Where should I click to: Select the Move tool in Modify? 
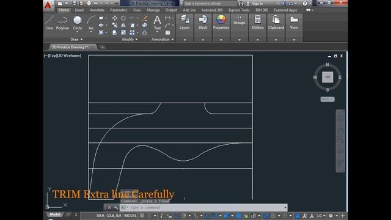[115, 18]
